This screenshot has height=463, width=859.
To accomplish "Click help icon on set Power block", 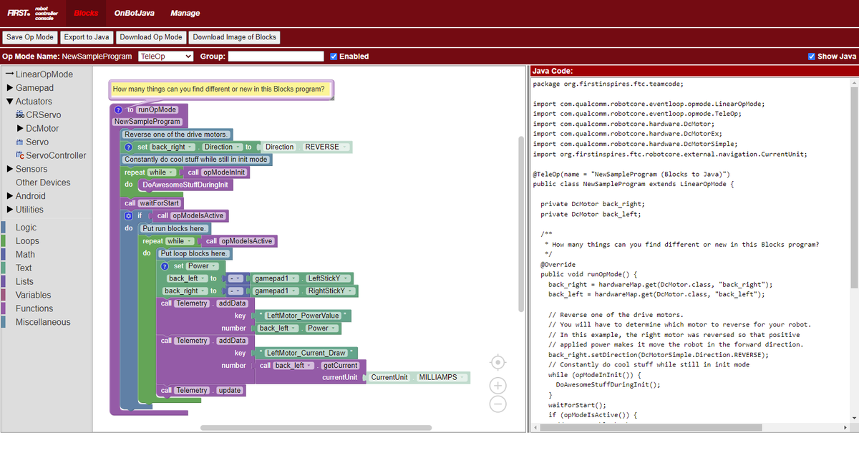I will tap(166, 266).
